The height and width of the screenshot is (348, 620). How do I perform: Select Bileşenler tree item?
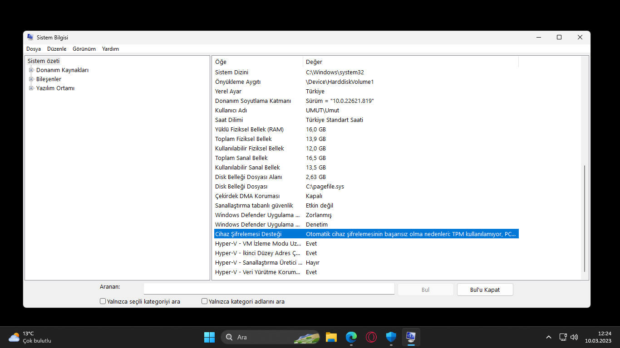tap(49, 79)
